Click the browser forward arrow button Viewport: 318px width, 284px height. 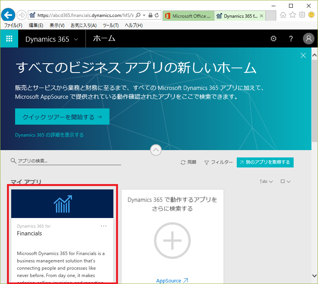pyautogui.click(x=22, y=15)
